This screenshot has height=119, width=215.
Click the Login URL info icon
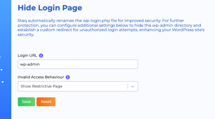pyautogui.click(x=41, y=55)
